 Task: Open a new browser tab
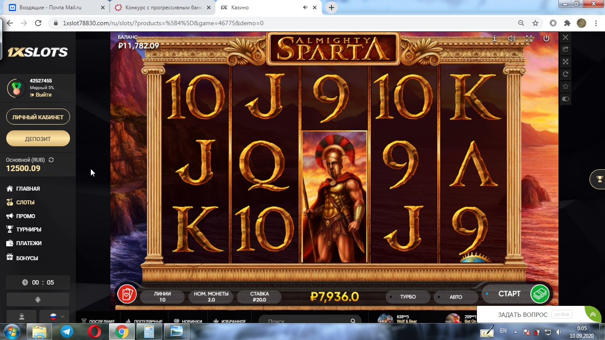pos(331,8)
